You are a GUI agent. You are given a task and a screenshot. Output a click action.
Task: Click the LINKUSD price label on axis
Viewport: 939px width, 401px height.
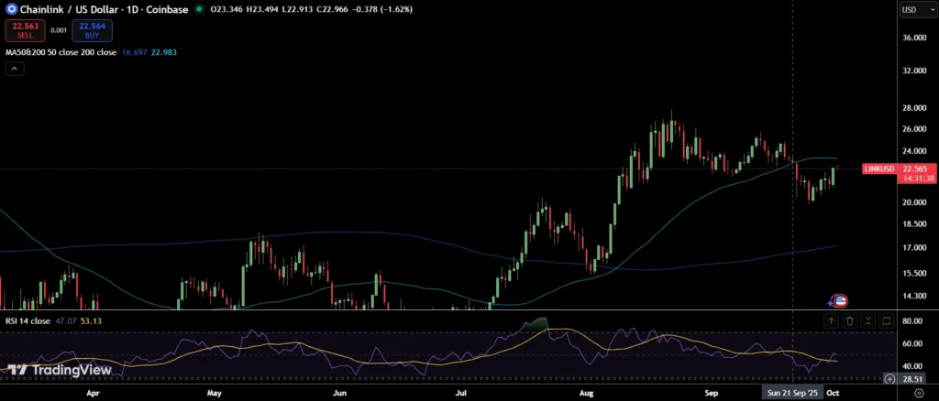(878, 169)
